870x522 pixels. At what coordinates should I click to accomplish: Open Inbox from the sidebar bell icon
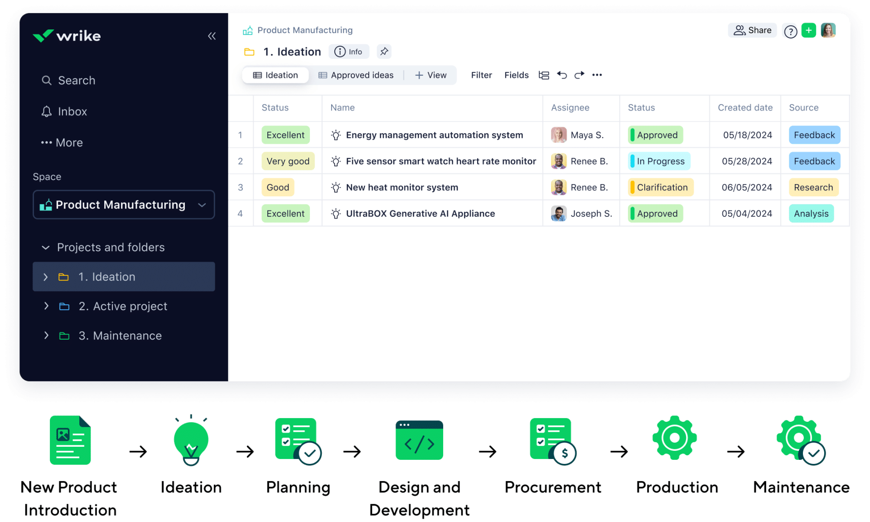pos(47,111)
